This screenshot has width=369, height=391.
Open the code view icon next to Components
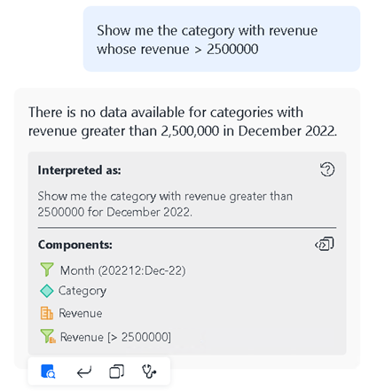[325, 244]
